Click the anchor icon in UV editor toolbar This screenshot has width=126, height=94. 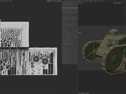[61, 1]
